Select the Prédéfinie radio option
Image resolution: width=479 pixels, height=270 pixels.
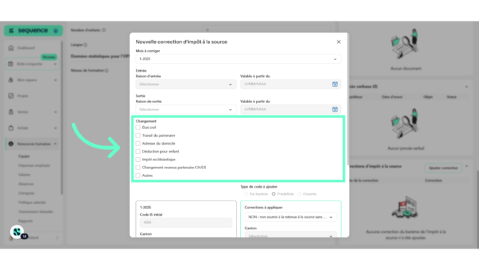[x=274, y=194]
